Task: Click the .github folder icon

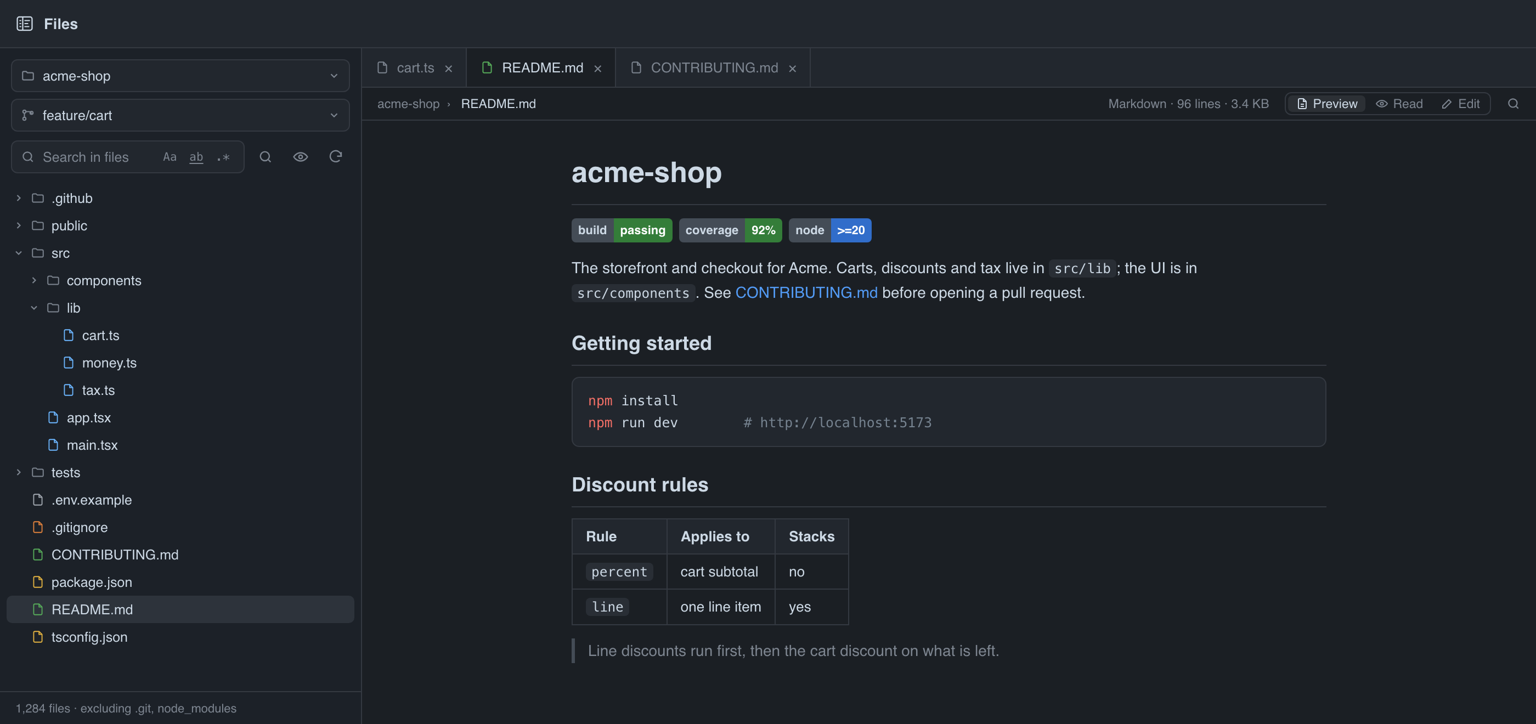Action: pyautogui.click(x=37, y=198)
